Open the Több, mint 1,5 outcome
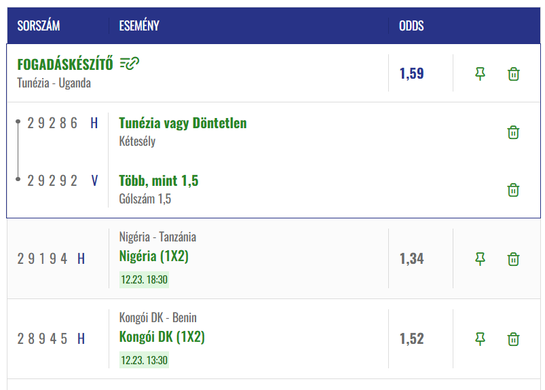 158,181
